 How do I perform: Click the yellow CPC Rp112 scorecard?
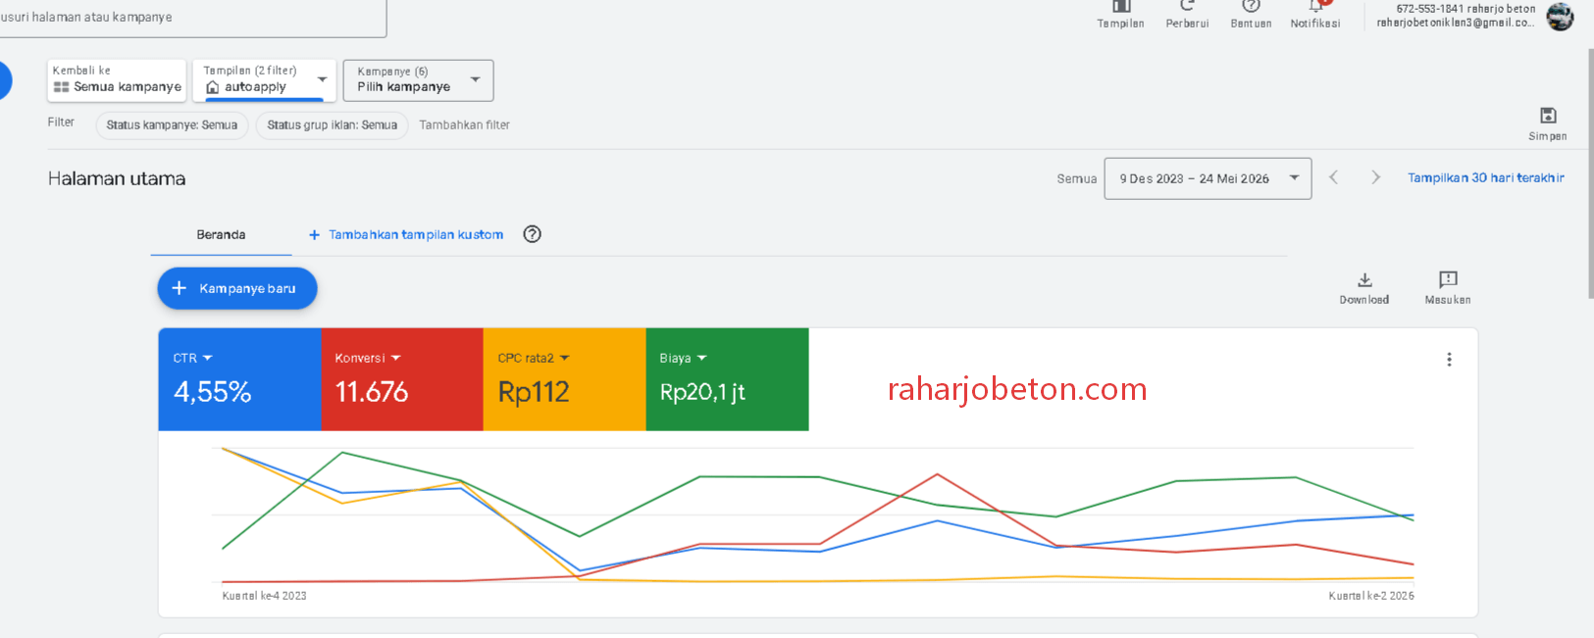(x=564, y=379)
